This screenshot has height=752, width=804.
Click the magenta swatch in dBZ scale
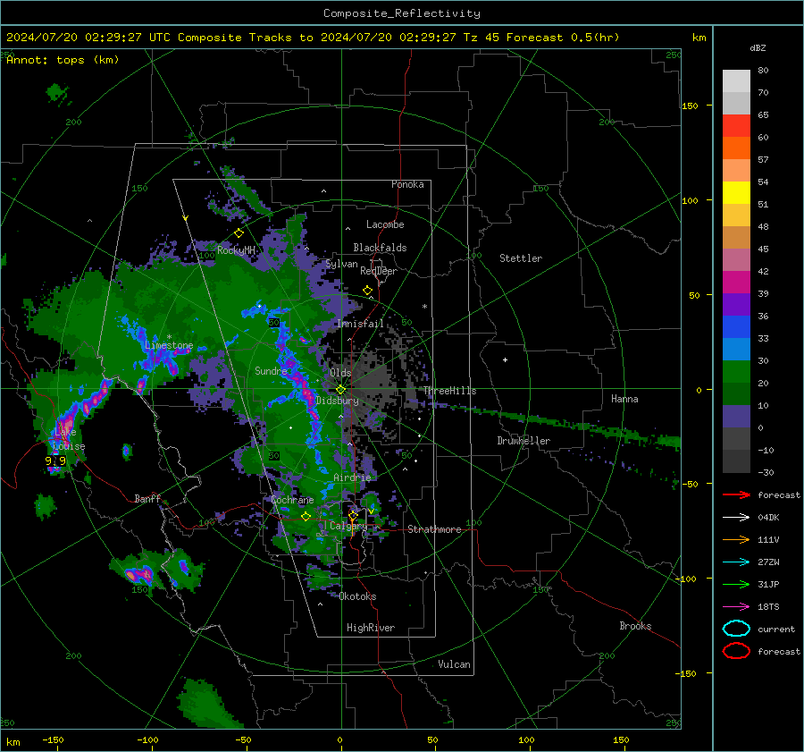(x=736, y=282)
